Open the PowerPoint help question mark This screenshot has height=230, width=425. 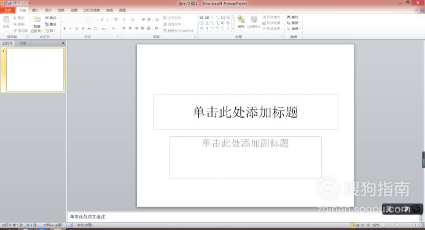pyautogui.click(x=422, y=10)
